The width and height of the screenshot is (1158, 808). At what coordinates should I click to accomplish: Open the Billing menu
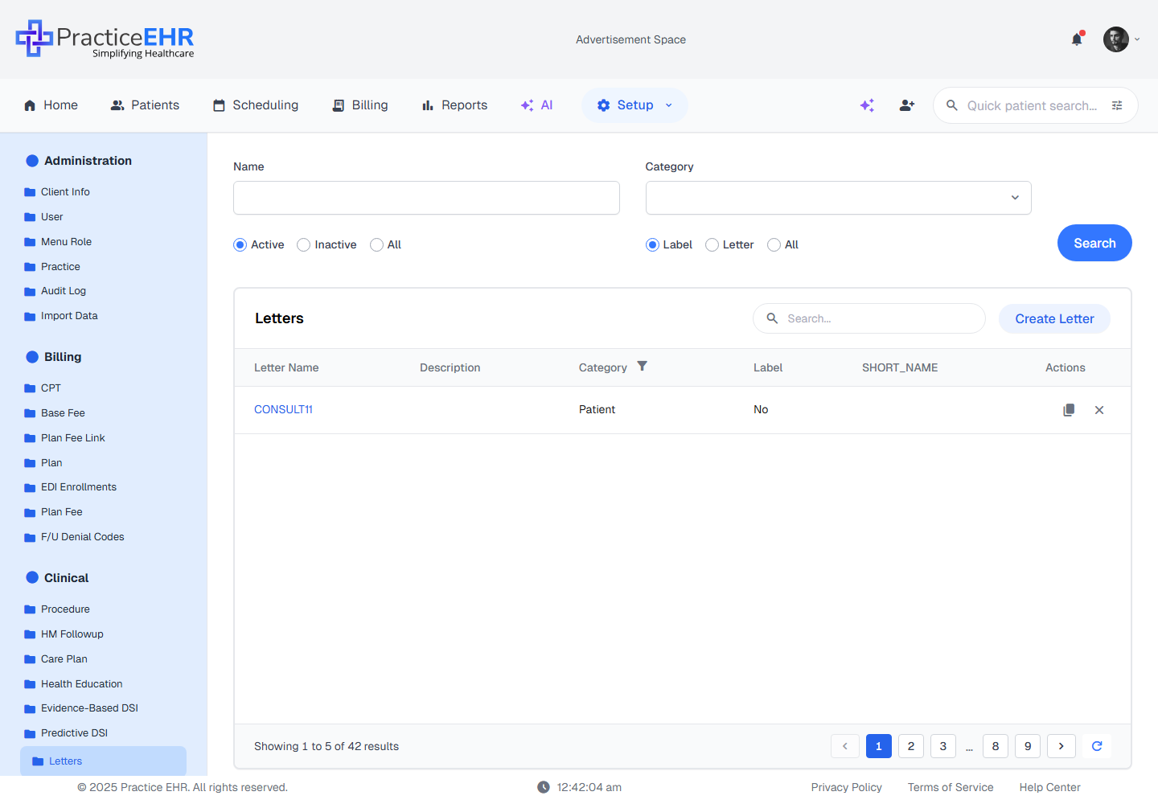point(360,105)
